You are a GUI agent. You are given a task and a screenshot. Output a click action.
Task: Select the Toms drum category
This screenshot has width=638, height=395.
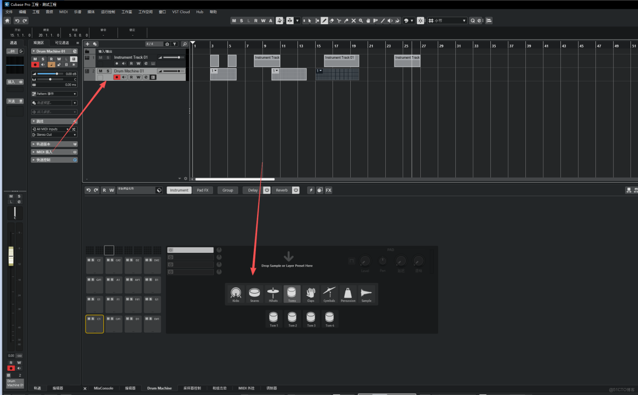click(x=292, y=294)
